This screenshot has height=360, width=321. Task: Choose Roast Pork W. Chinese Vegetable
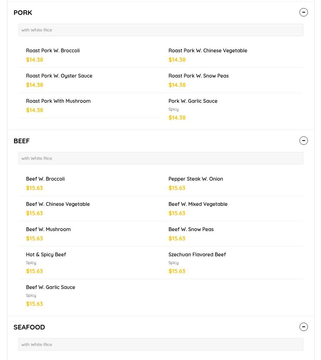point(208,51)
